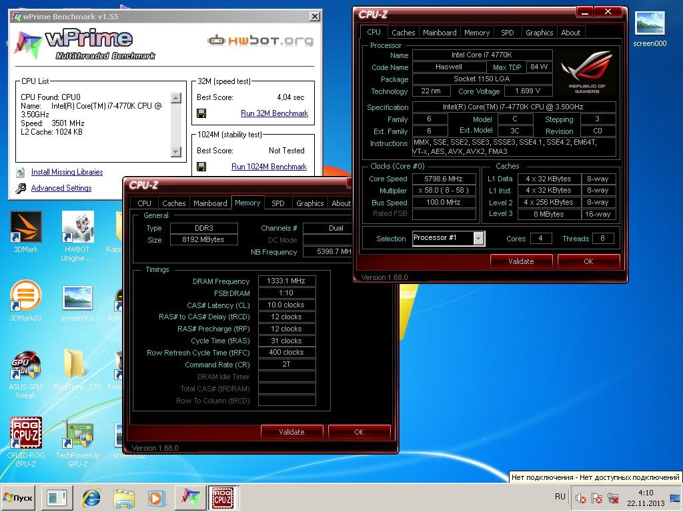Switch to Mainboard tab in CPU window
This screenshot has height=512, width=683.
coord(440,33)
